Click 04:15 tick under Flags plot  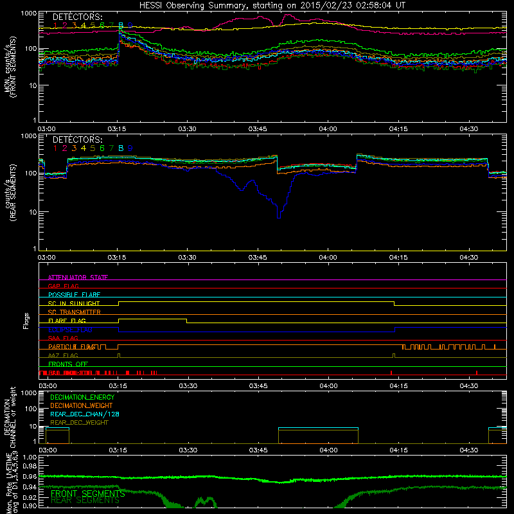click(x=398, y=386)
